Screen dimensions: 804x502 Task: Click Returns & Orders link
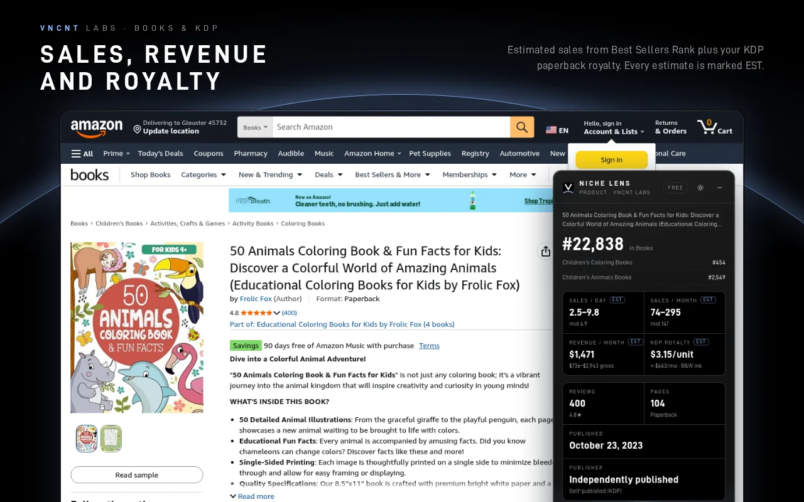671,127
